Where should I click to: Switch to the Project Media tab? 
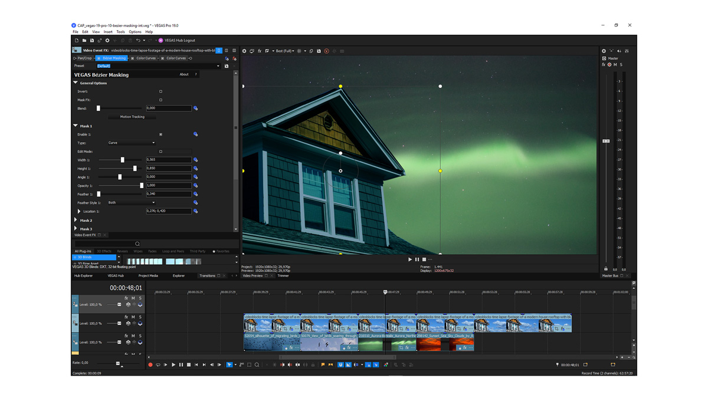(148, 276)
